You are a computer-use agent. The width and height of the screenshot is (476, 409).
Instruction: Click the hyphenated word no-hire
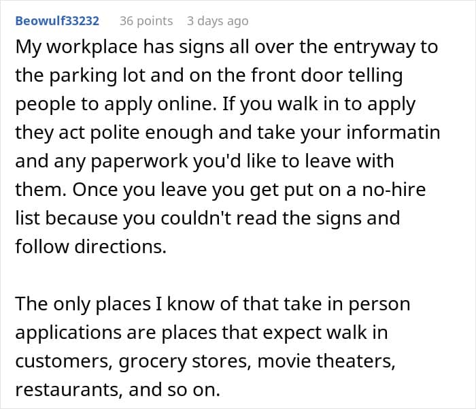point(394,190)
